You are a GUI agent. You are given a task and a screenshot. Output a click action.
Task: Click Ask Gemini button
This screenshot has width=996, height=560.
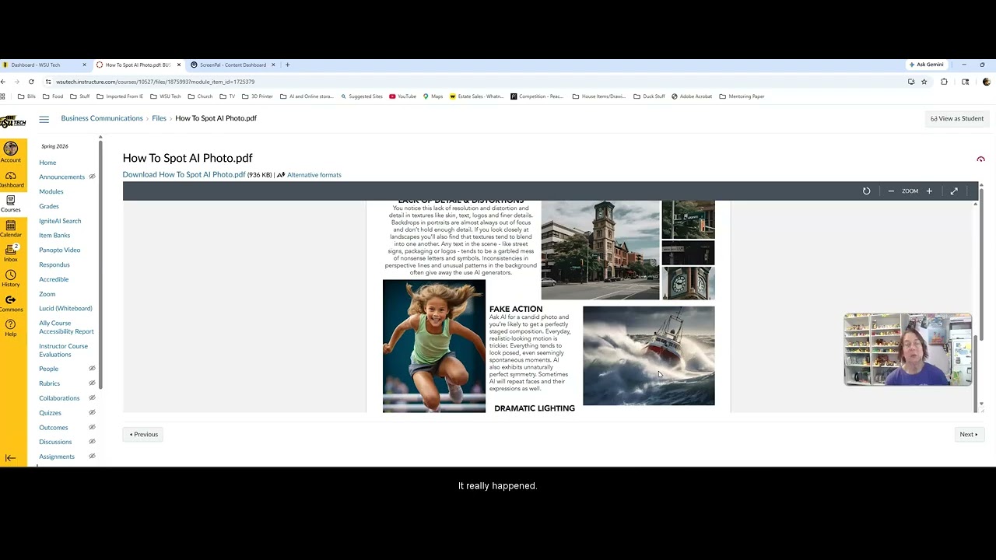pos(925,65)
